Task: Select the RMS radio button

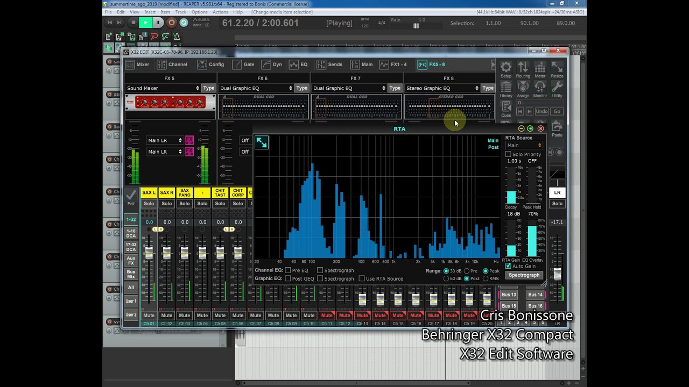Action: (x=486, y=278)
